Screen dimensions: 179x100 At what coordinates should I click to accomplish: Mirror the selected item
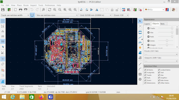97,10
